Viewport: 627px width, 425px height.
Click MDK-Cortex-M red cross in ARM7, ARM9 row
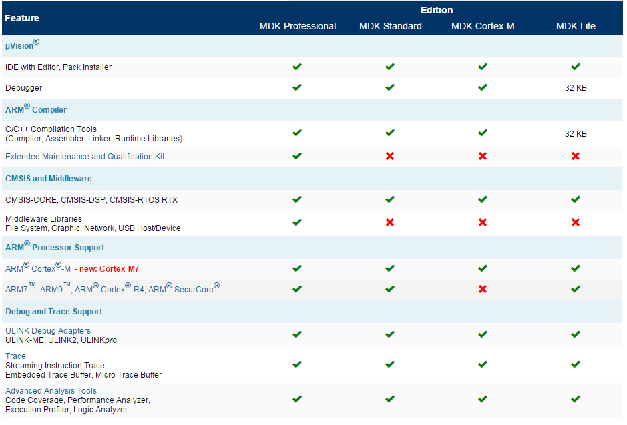483,289
